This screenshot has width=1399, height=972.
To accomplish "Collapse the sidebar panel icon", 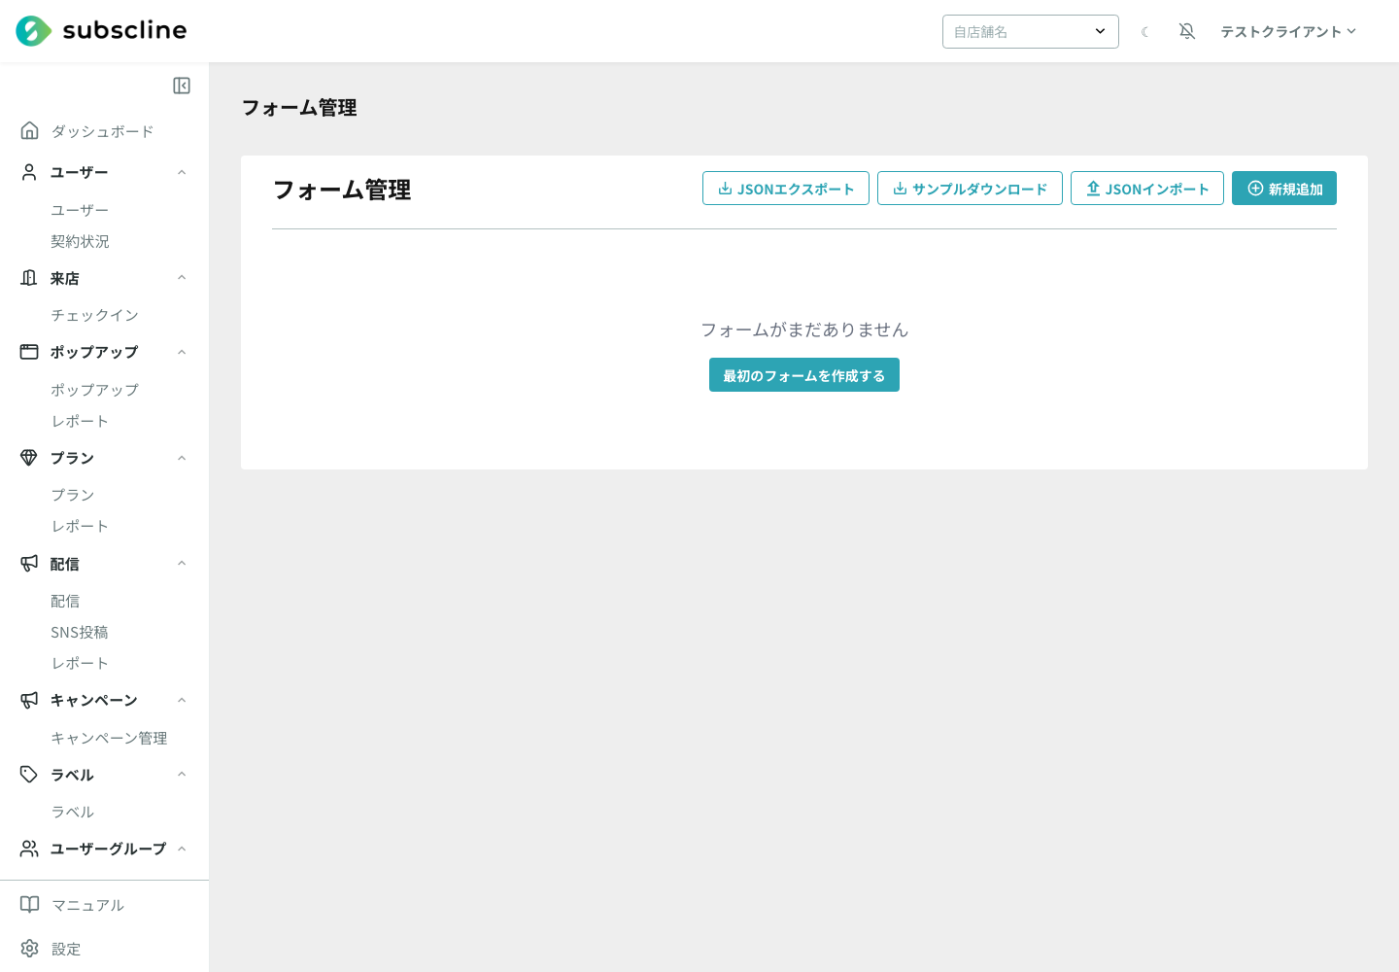I will point(182,86).
